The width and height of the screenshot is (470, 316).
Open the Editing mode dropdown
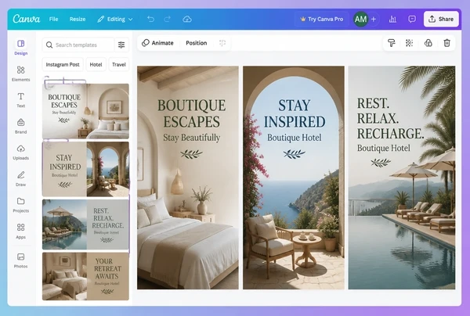[x=115, y=19]
